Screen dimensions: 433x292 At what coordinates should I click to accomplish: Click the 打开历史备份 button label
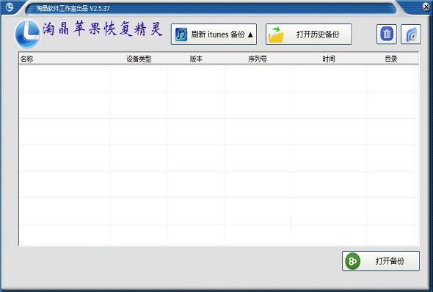pyautogui.click(x=318, y=34)
